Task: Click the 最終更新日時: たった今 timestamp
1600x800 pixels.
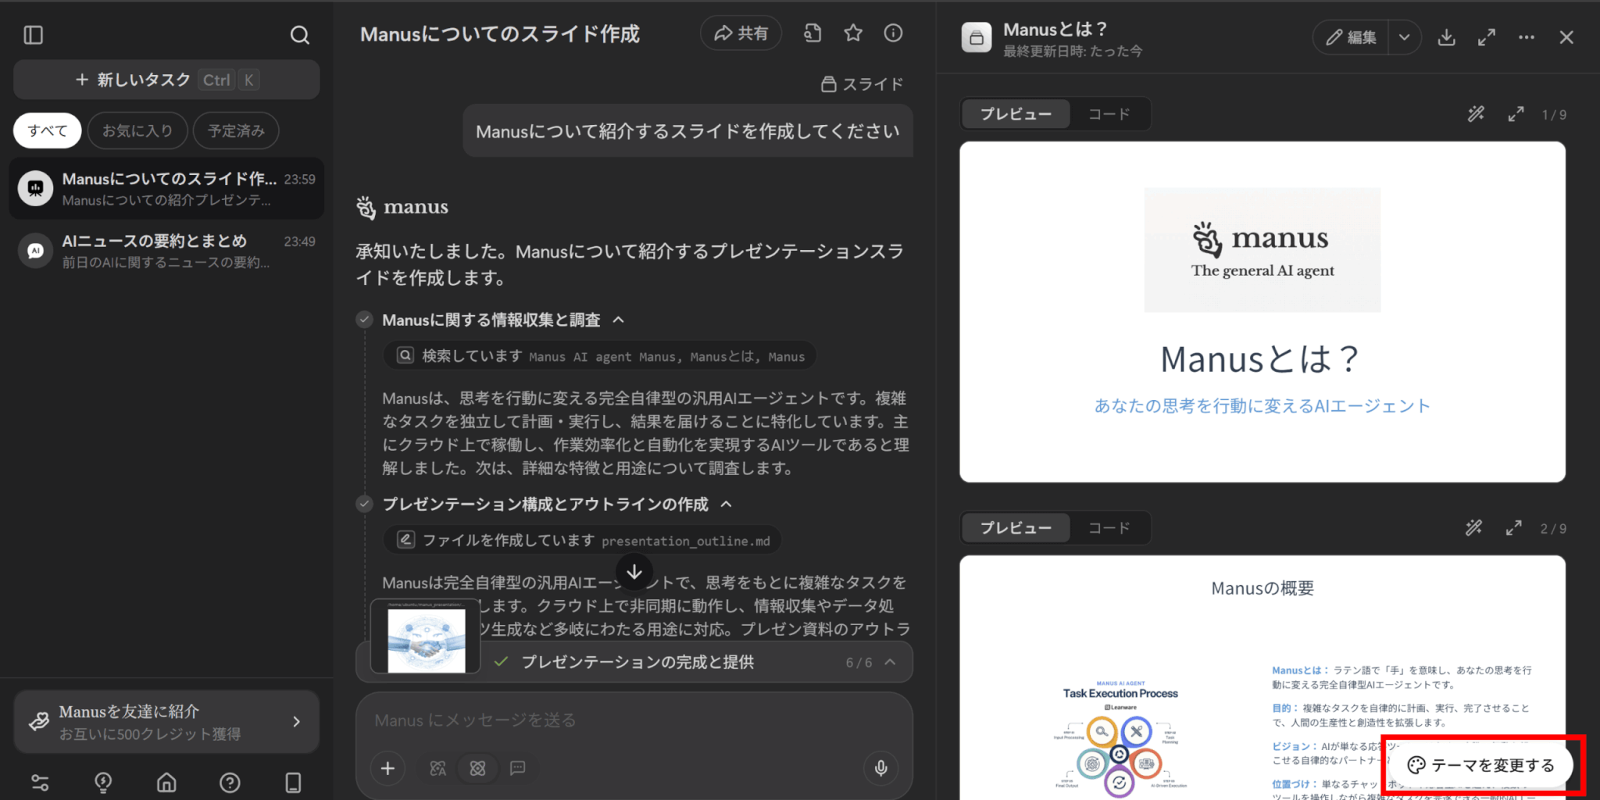Action: (1073, 52)
